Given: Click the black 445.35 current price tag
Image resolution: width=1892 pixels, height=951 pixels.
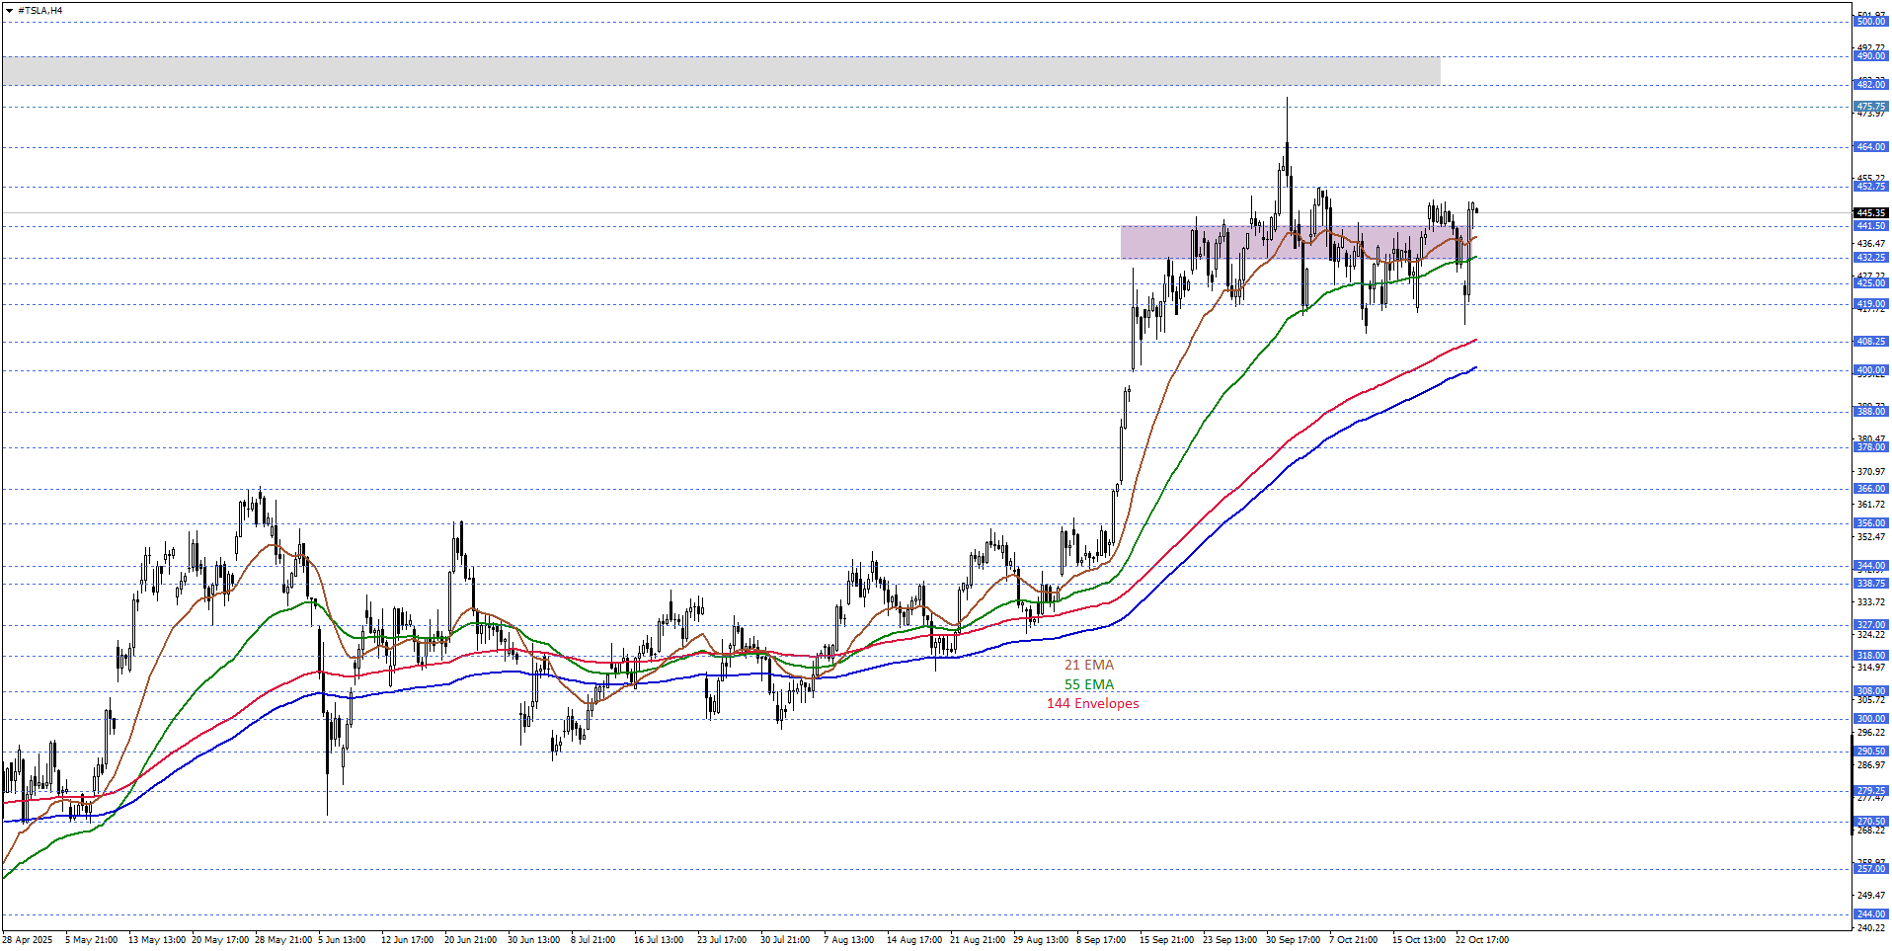Looking at the screenshot, I should (x=1870, y=213).
